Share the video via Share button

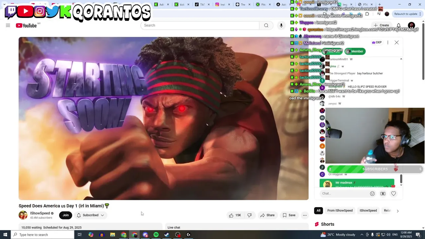[x=267, y=215]
